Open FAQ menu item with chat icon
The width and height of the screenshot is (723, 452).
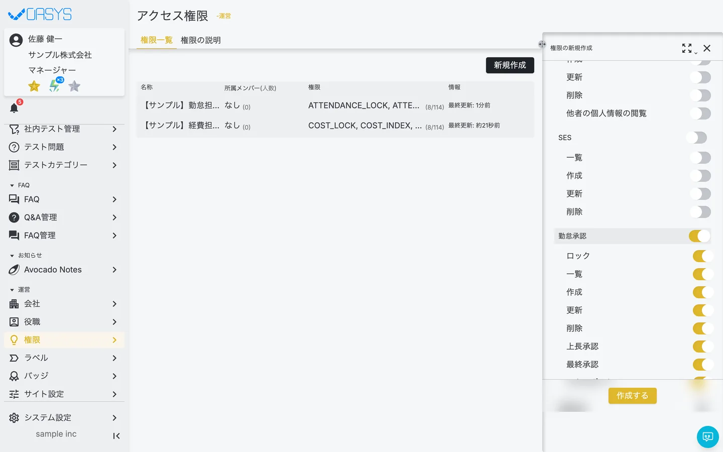[64, 199]
